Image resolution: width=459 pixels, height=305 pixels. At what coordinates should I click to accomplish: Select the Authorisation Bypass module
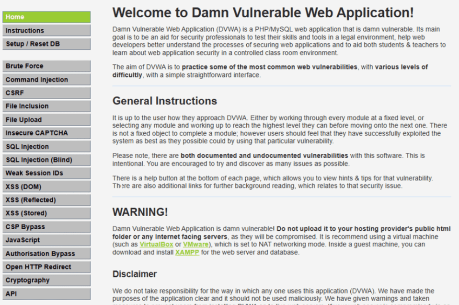click(46, 254)
